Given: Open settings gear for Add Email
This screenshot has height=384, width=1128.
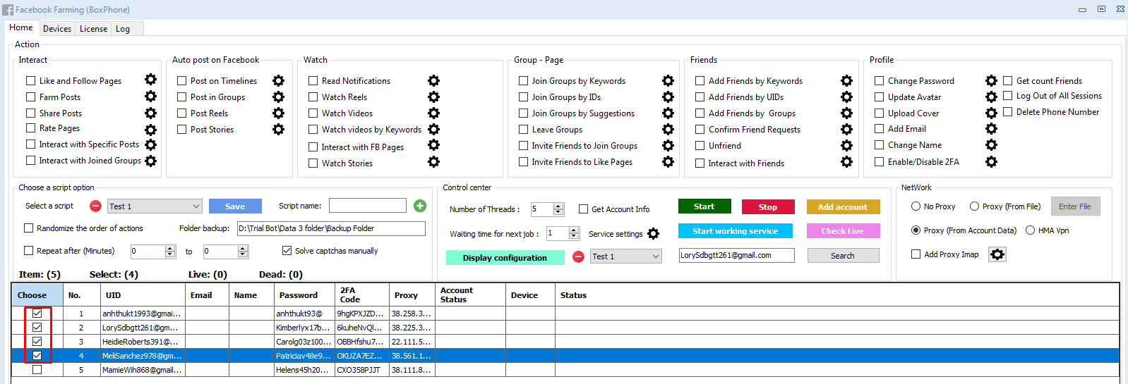Looking at the screenshot, I should pyautogui.click(x=991, y=128).
